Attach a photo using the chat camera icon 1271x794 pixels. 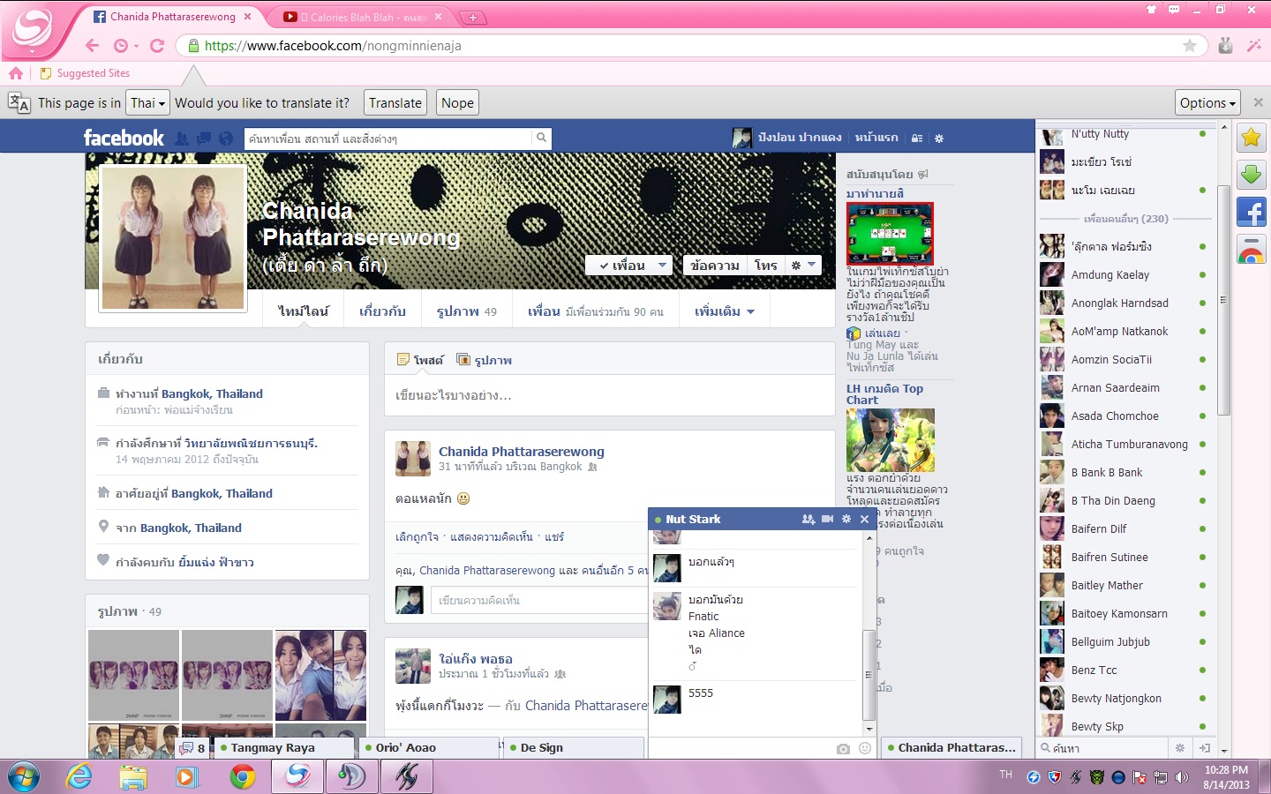(843, 748)
